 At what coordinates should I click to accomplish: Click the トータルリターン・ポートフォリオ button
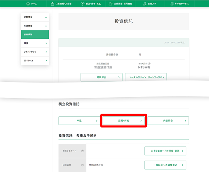[x=146, y=77]
